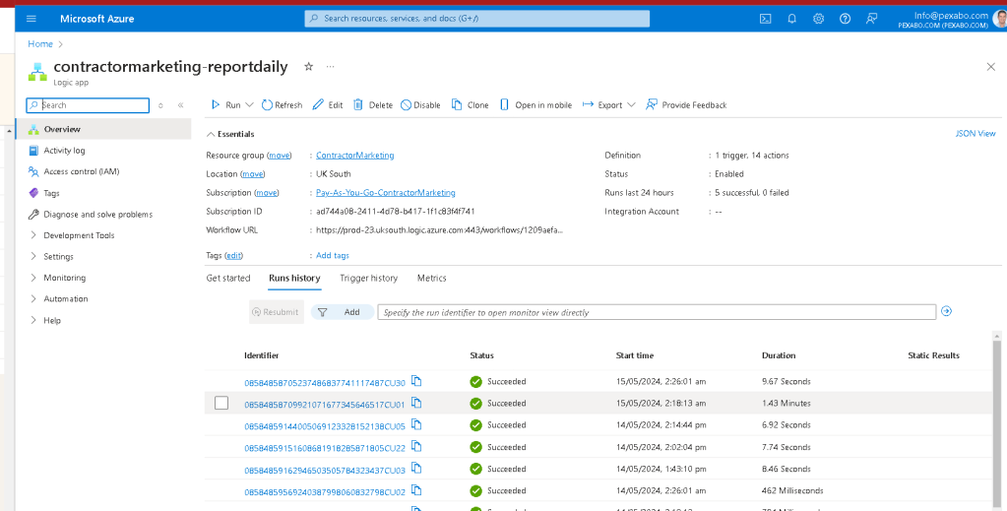
Task: Select Overview in the left menu
Action: 103,129
